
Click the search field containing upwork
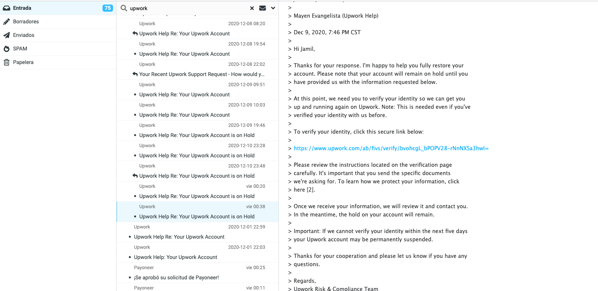tap(188, 8)
